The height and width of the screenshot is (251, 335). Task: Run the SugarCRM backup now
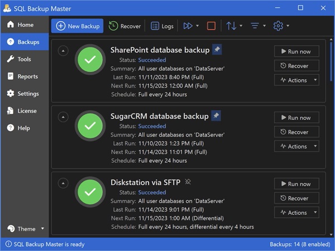click(x=296, y=117)
